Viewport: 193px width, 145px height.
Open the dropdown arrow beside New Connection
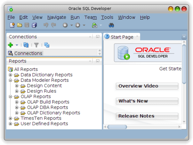pos(17,45)
